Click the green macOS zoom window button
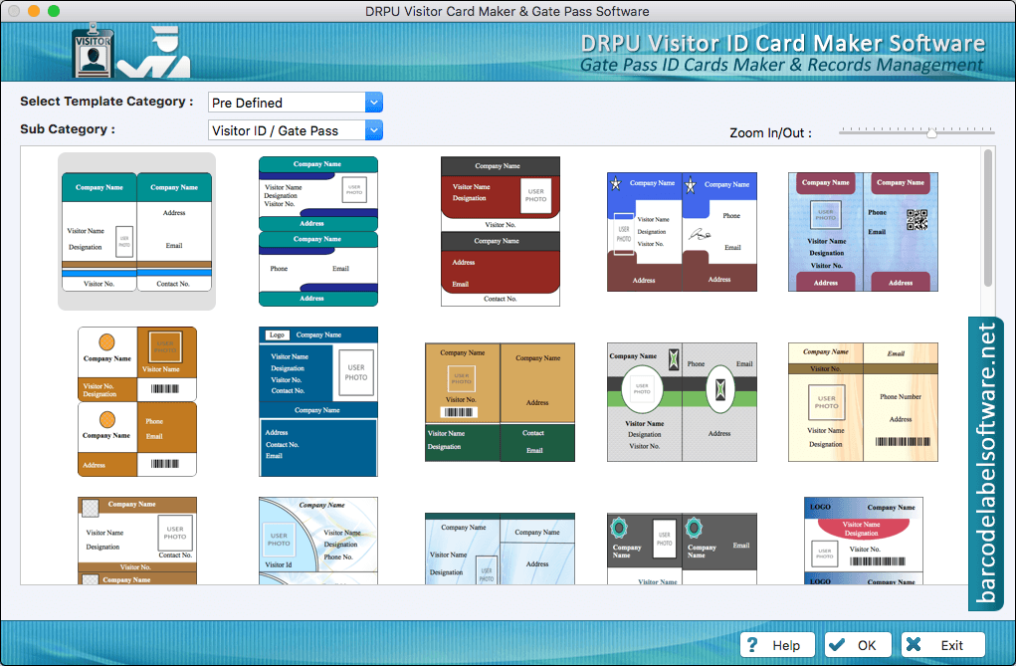This screenshot has height=666, width=1016. click(x=54, y=11)
